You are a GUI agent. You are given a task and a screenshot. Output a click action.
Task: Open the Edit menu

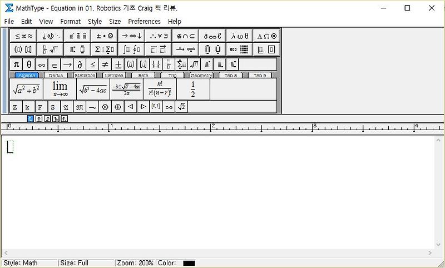[26, 22]
